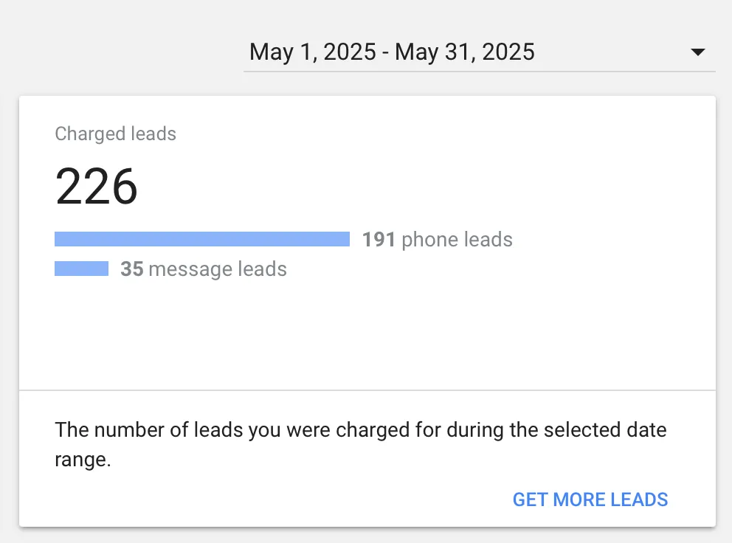Click May 31, 2025 in the date range
This screenshot has width=732, height=543.
click(x=466, y=52)
